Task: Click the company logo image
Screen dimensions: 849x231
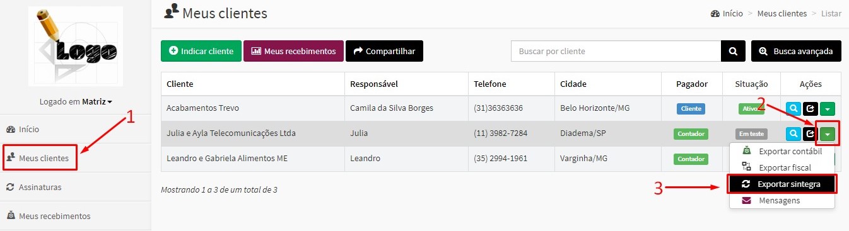Action: tap(76, 46)
